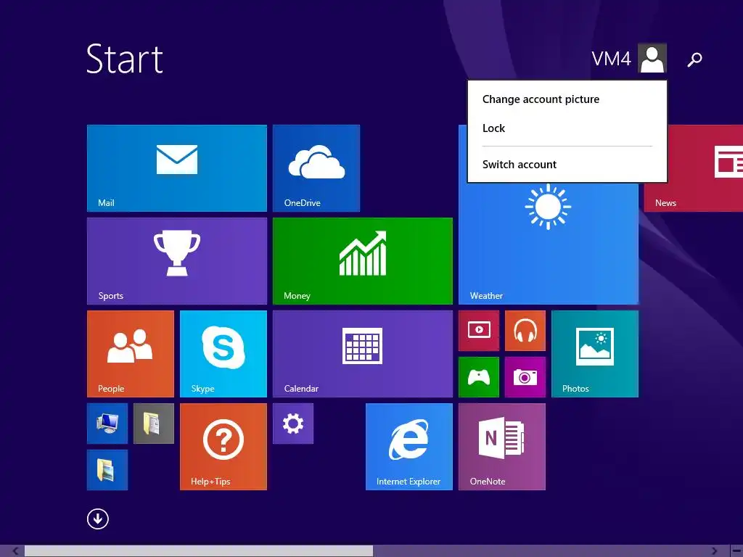Click the search magnifier icon
743x557 pixels.
pyautogui.click(x=694, y=59)
